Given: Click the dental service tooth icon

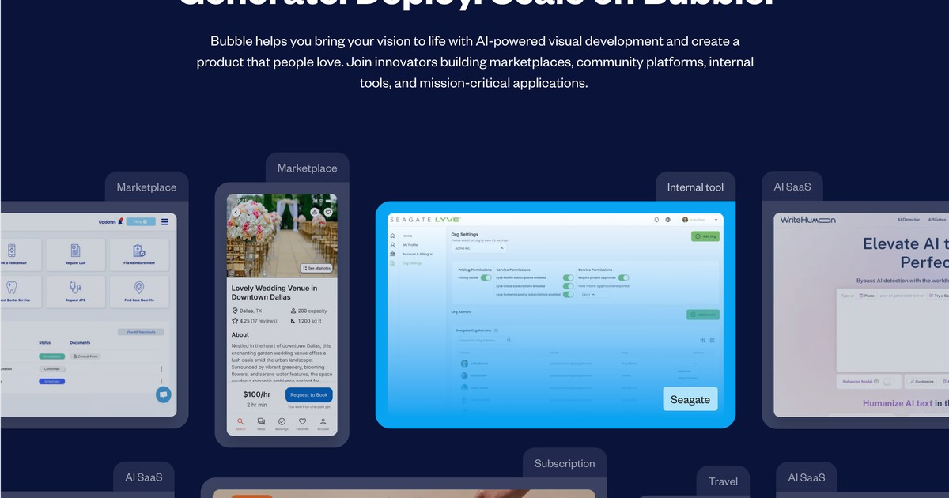Looking at the screenshot, I should click(x=11, y=288).
